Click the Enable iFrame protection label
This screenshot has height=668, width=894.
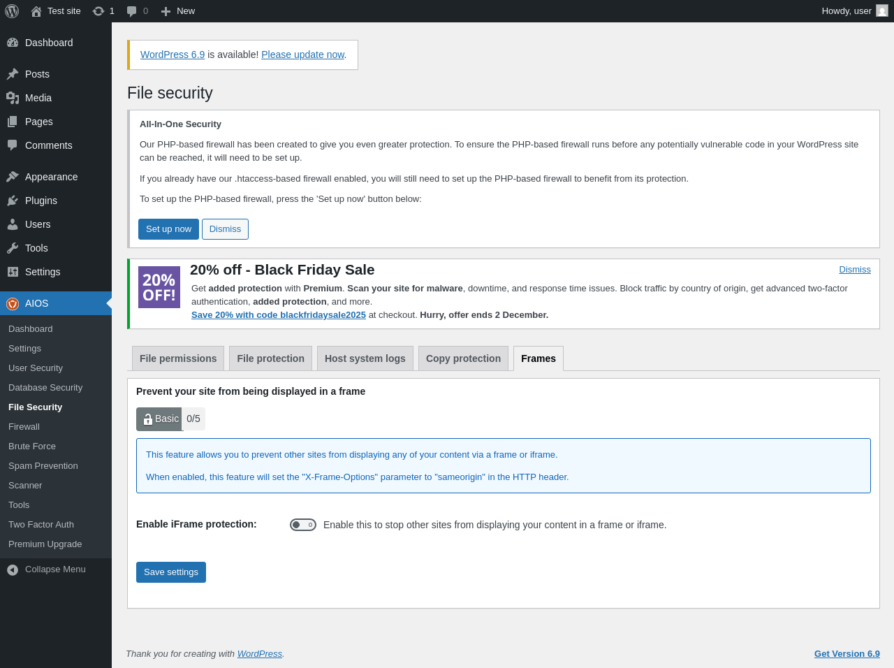coord(196,524)
